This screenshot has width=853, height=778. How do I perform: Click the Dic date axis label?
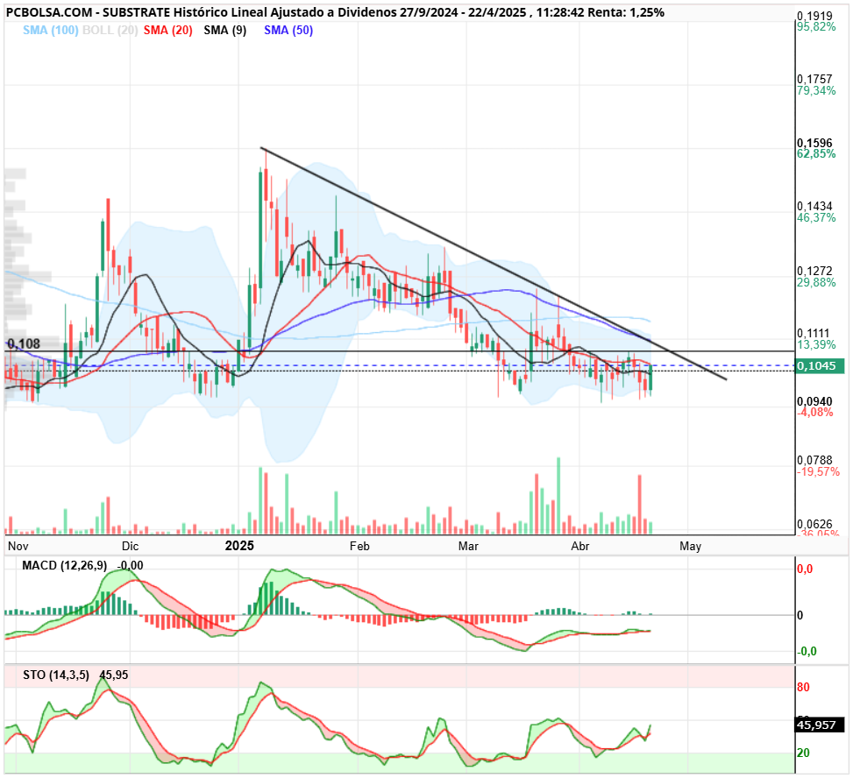130,547
